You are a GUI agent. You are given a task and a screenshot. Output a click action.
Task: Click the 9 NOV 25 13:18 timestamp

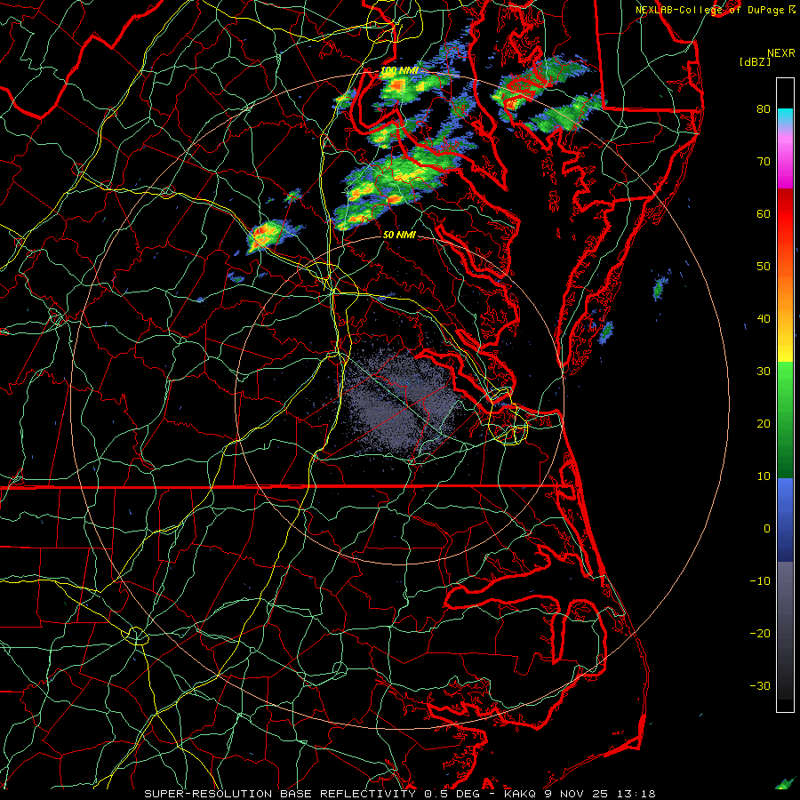click(601, 794)
